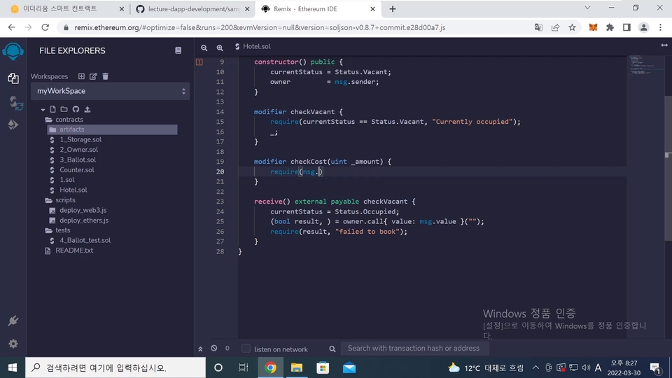Switch to the Remix - Ethereum IDE tab
672x378 pixels.
pos(317,9)
